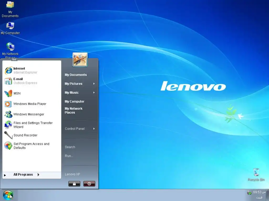Expand the My Pictures submenu arrow
The width and height of the screenshot is (269, 201).
(94, 84)
